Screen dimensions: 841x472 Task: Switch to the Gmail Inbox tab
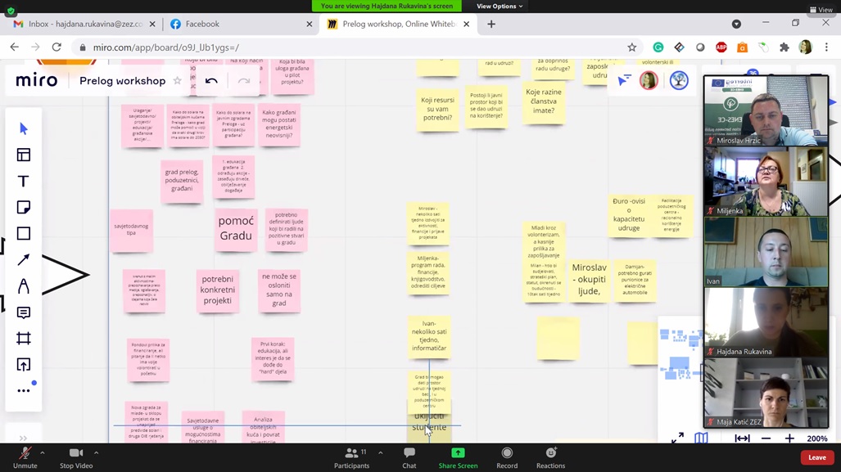coord(82,25)
